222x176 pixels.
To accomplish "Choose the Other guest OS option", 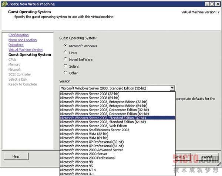I will coord(65,73).
